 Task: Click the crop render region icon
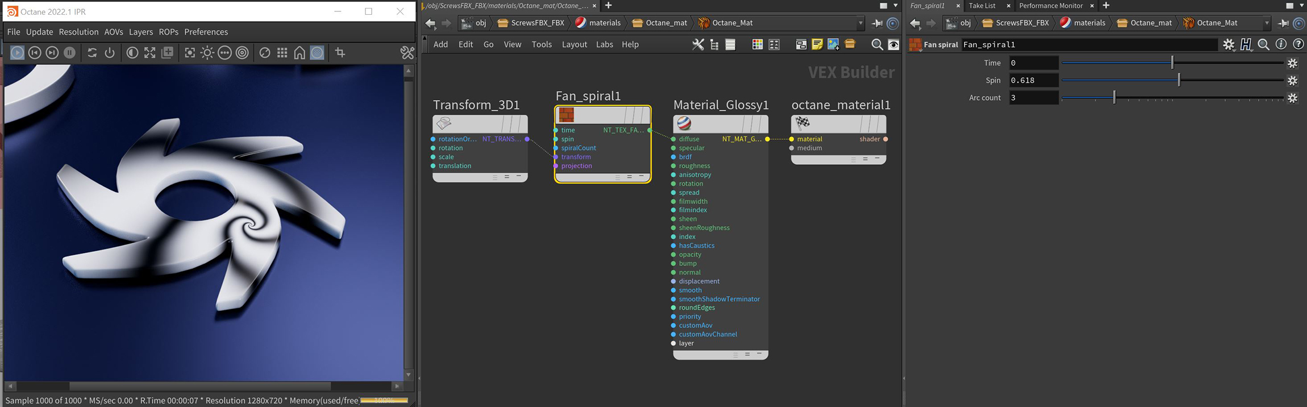340,53
